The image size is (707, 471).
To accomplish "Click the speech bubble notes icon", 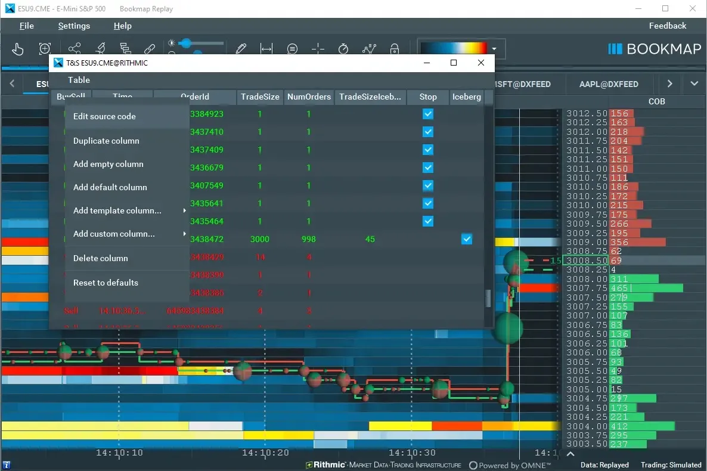I will click(x=292, y=49).
